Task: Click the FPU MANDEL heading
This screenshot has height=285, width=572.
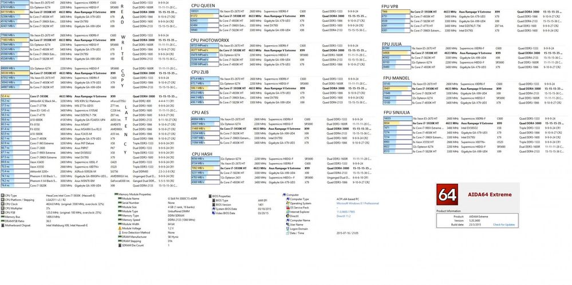Action: pyautogui.click(x=396, y=78)
